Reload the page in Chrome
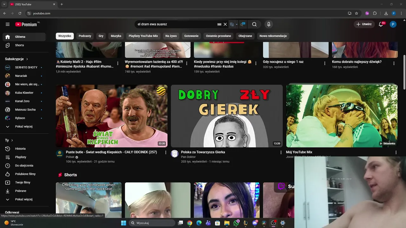Screen dimensions: 406x228 point(20,13)
